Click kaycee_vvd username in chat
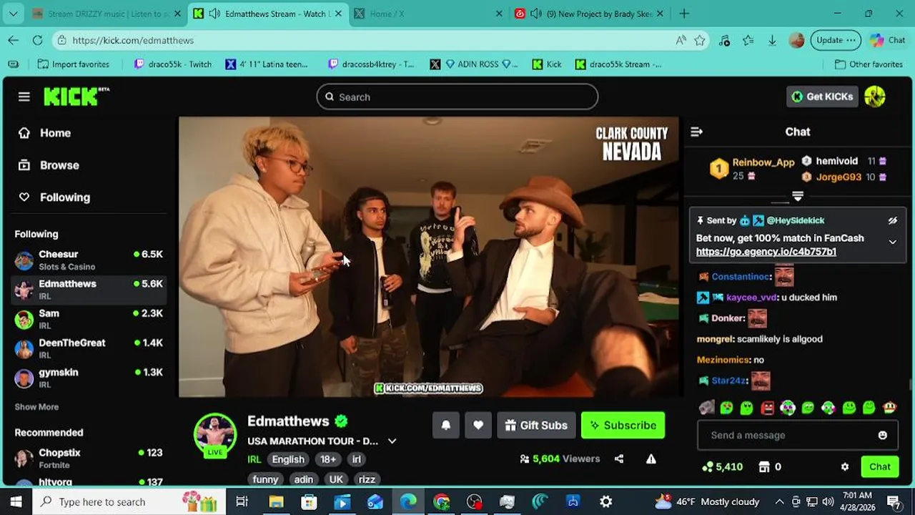The width and height of the screenshot is (915, 515). click(x=751, y=298)
